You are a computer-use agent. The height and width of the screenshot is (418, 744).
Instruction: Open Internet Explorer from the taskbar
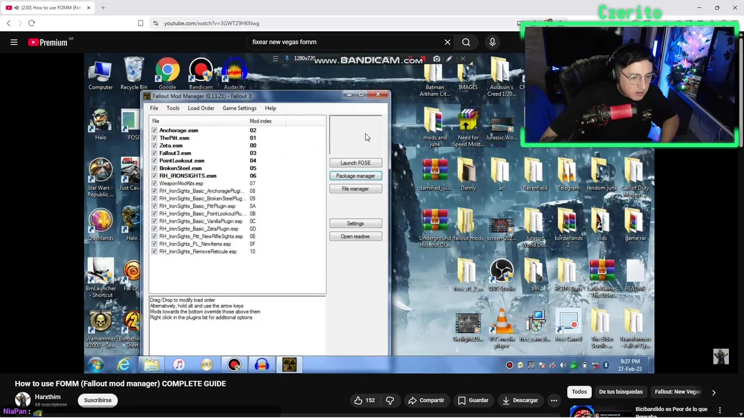click(124, 365)
